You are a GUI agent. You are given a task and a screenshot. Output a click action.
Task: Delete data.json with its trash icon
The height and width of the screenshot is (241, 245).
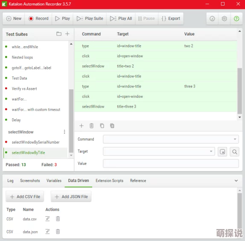58,232
